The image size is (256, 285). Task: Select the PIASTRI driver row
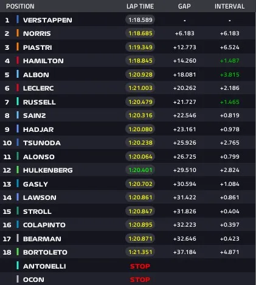click(128, 47)
